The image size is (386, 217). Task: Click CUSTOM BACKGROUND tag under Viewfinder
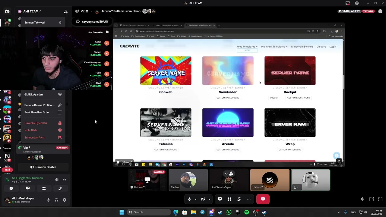(x=228, y=98)
